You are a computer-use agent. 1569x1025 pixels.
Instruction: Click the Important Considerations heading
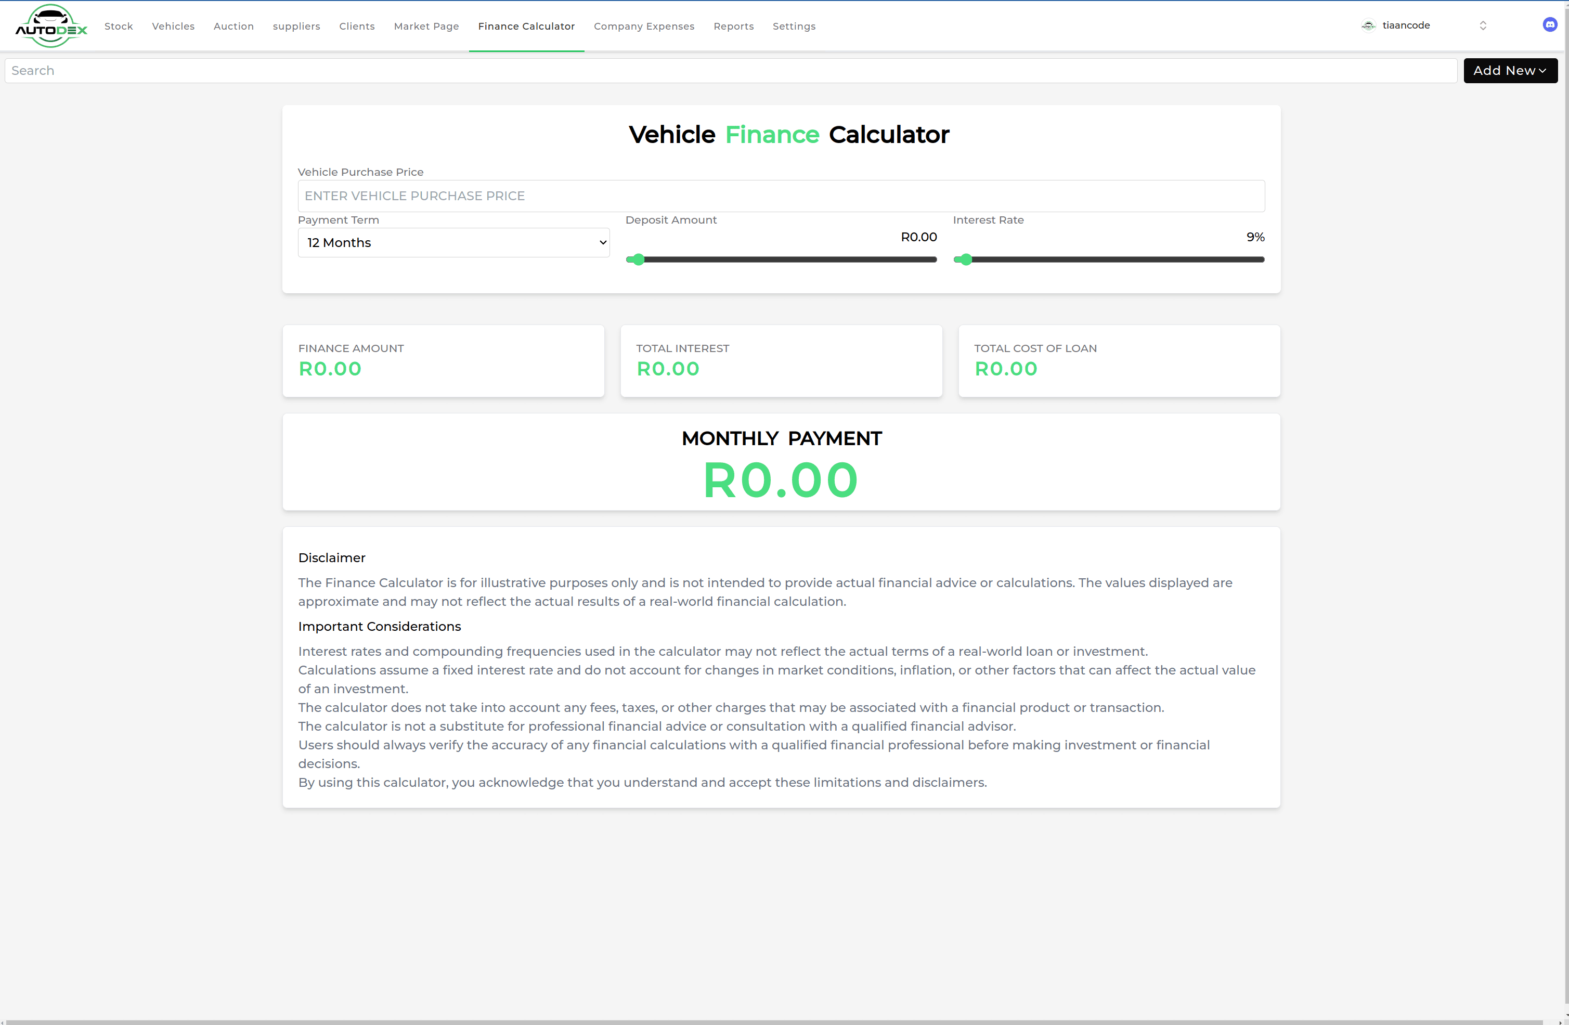(380, 626)
